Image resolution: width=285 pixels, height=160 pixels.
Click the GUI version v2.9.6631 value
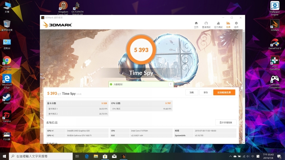click(x=137, y=136)
